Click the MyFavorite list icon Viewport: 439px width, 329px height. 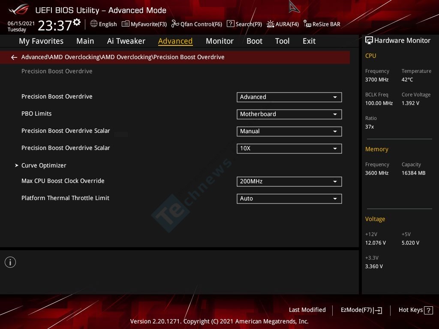pyautogui.click(x=126, y=24)
